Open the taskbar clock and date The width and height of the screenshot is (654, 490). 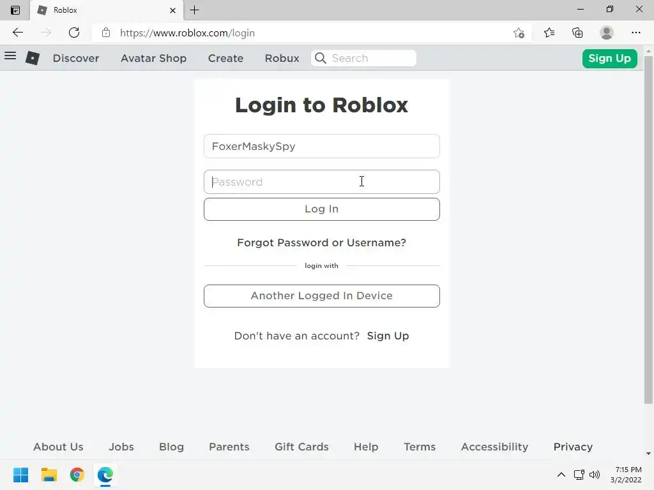click(x=626, y=475)
